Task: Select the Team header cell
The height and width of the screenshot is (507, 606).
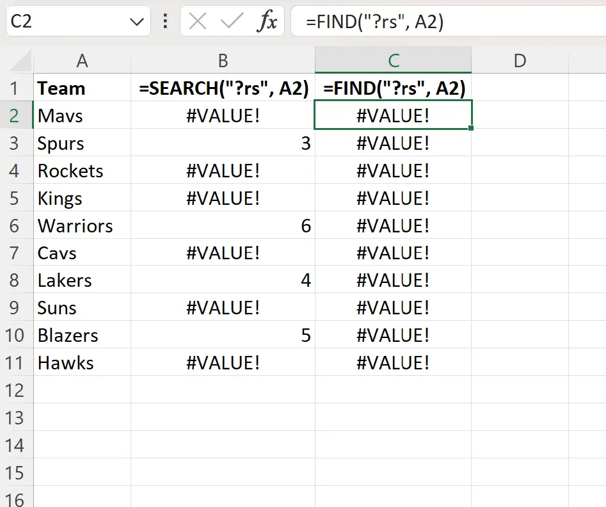Action: pyautogui.click(x=82, y=88)
